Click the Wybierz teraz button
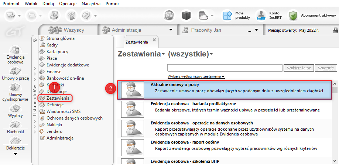The width and height of the screenshot is (339, 165). click(x=299, y=68)
